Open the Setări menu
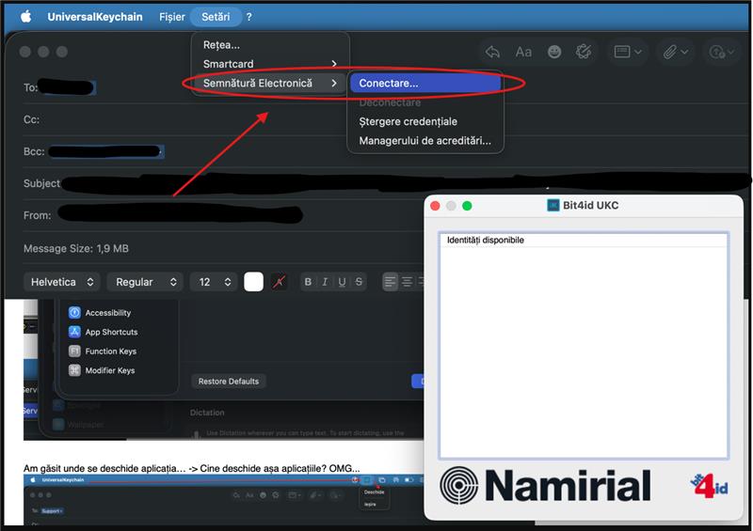The height and width of the screenshot is (531, 753). [x=216, y=17]
